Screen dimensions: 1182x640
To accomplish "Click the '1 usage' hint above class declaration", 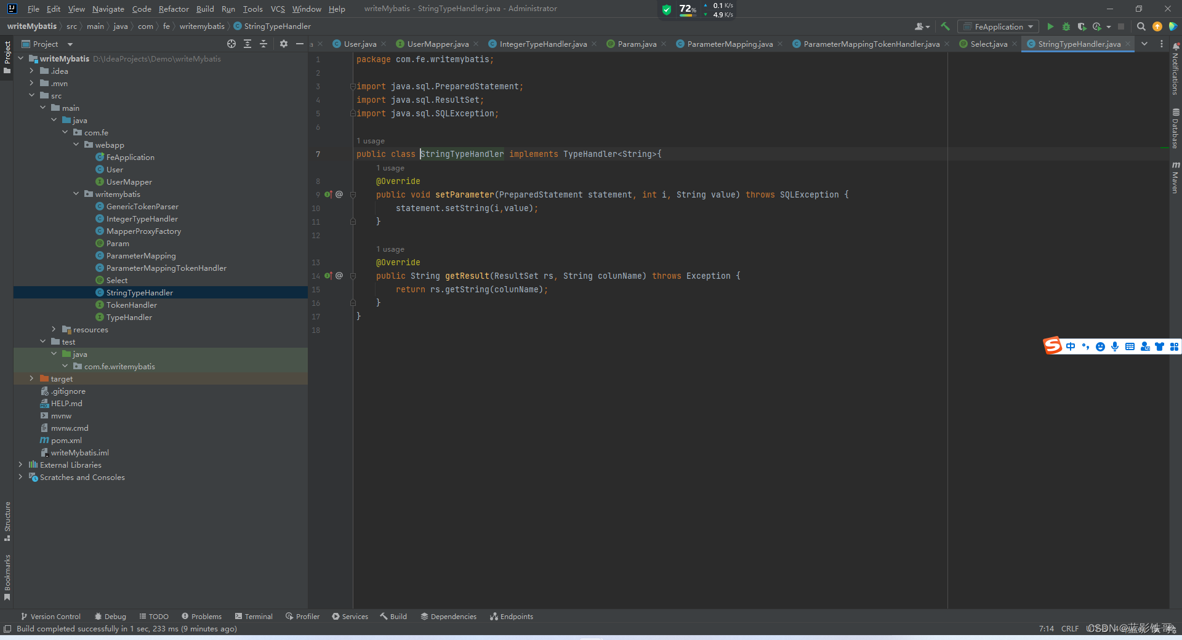I will (x=371, y=141).
